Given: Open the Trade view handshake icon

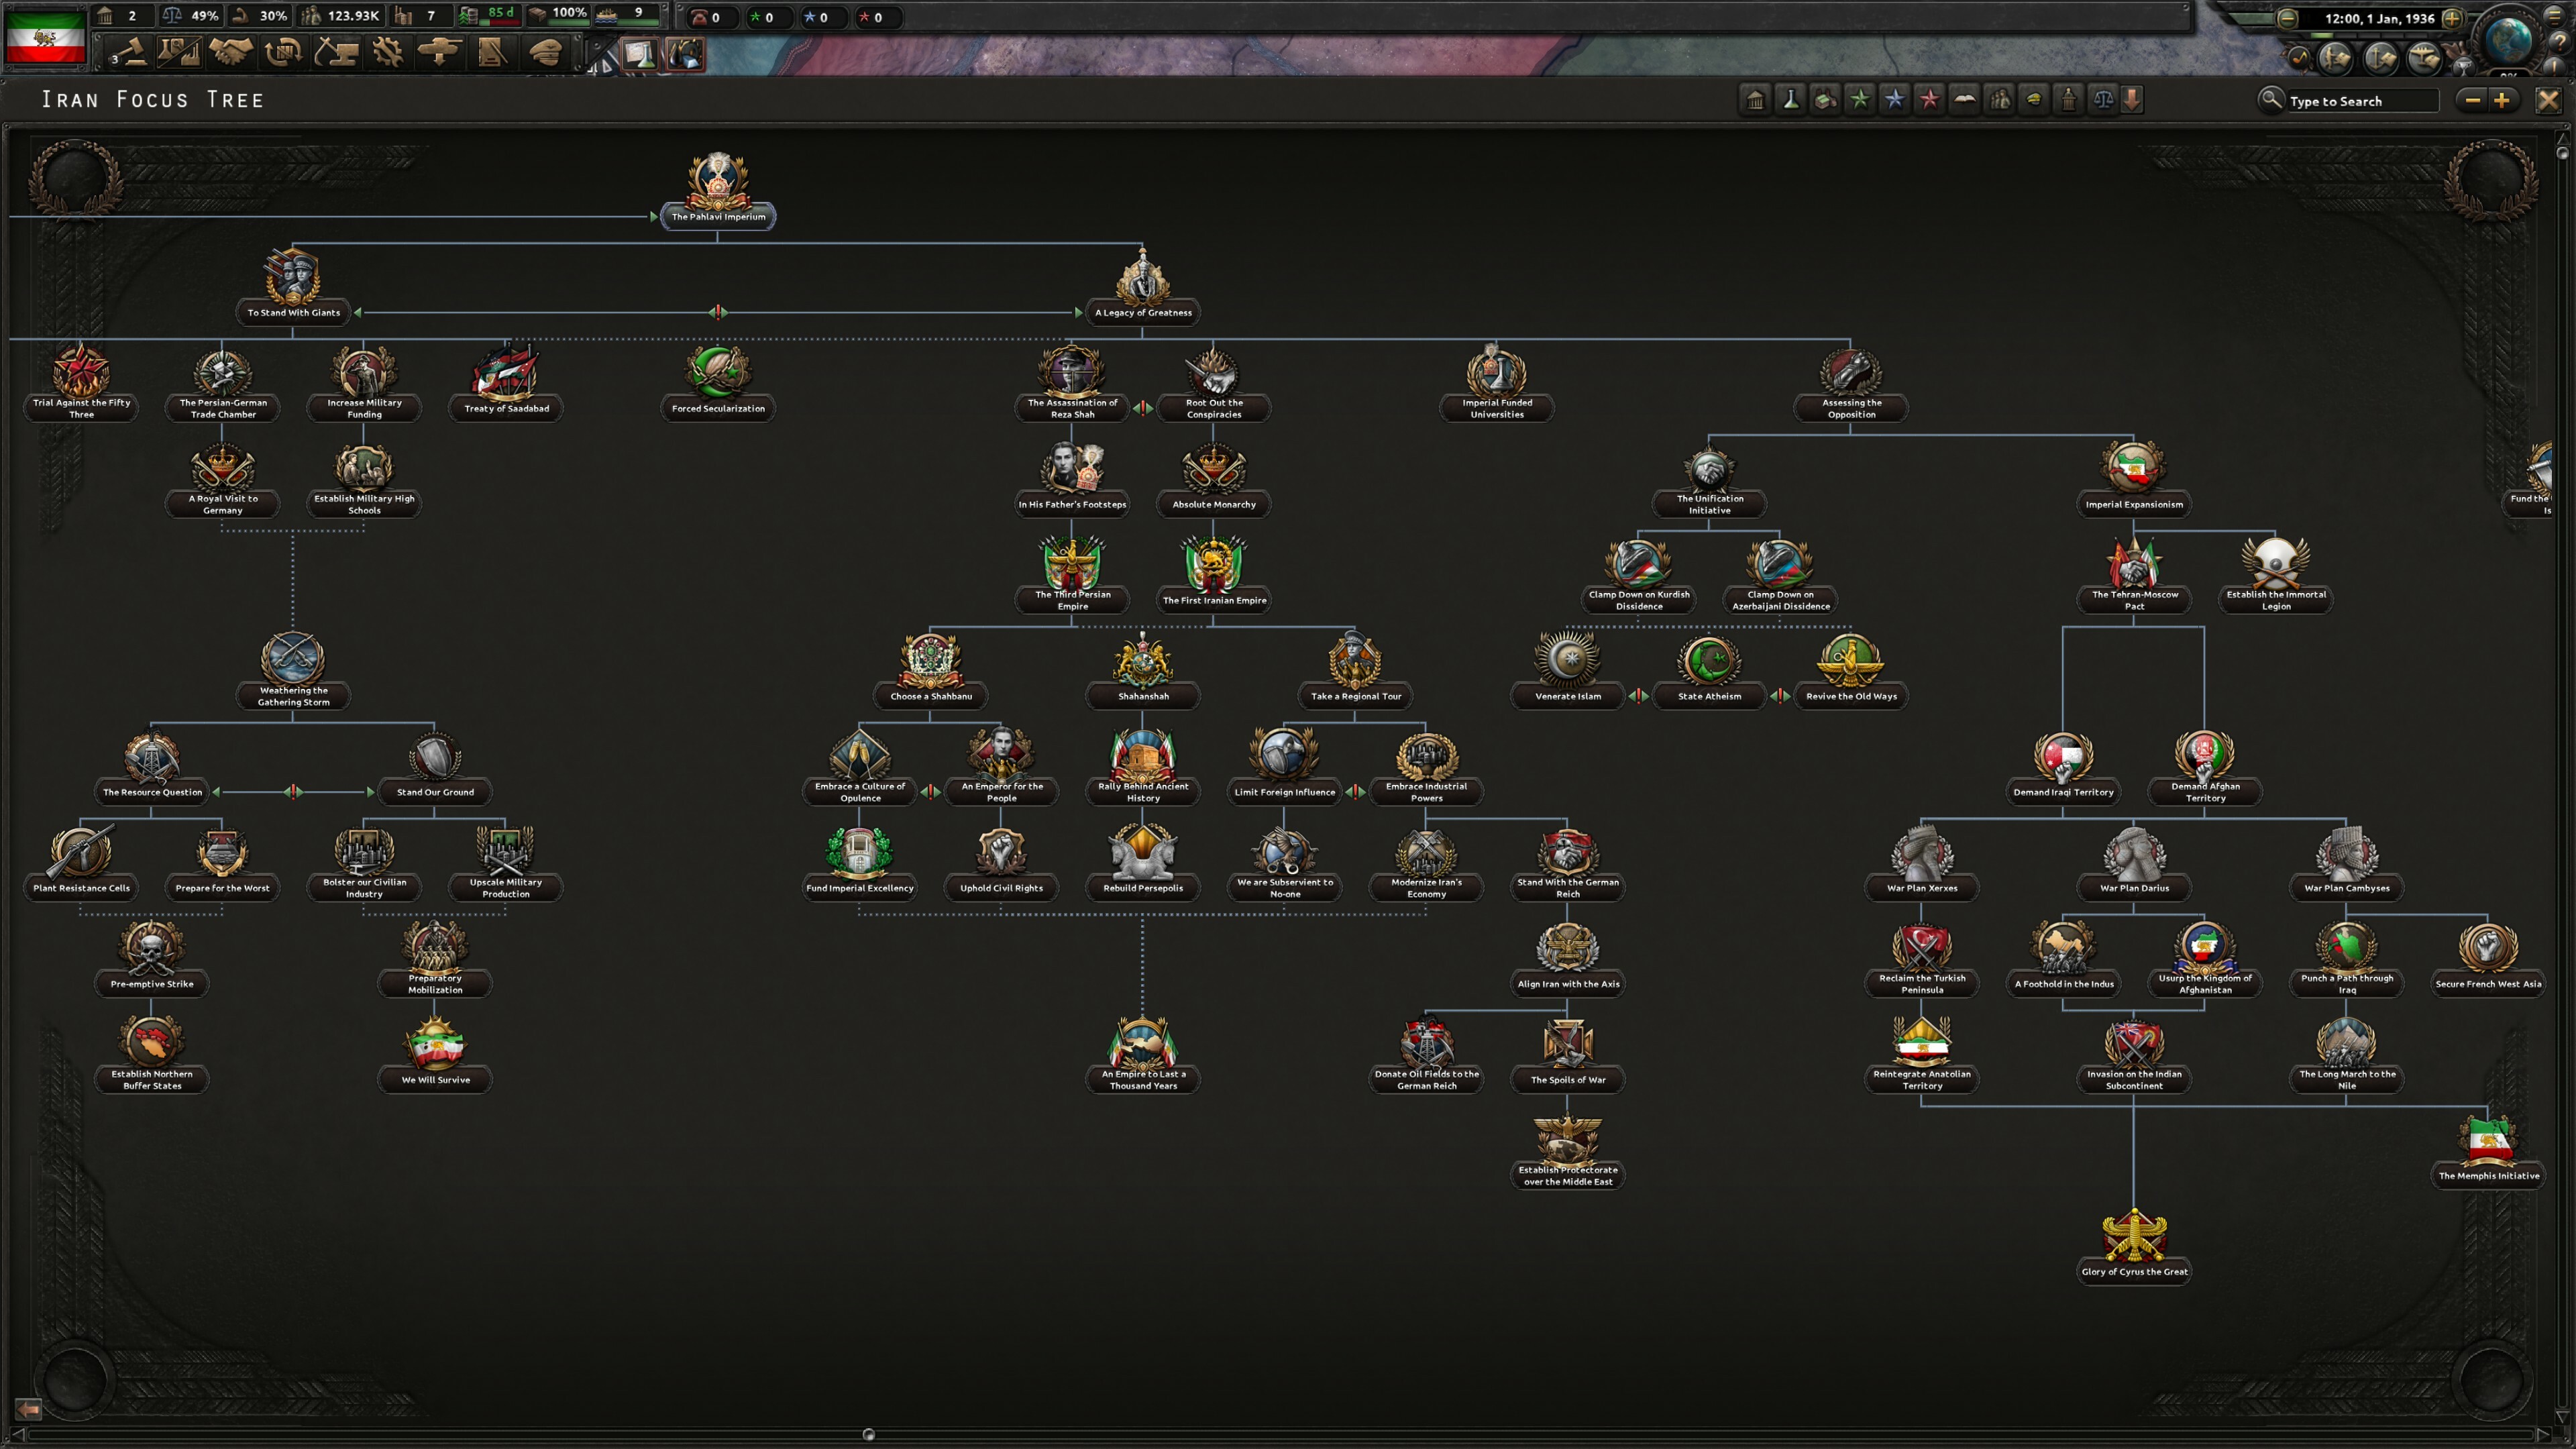Looking at the screenshot, I should tap(231, 52).
